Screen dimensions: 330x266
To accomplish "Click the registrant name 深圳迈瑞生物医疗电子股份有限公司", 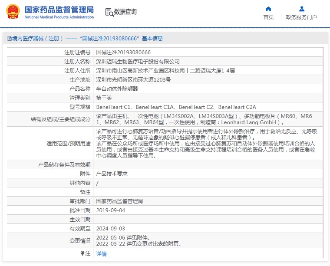I will (x=138, y=61).
